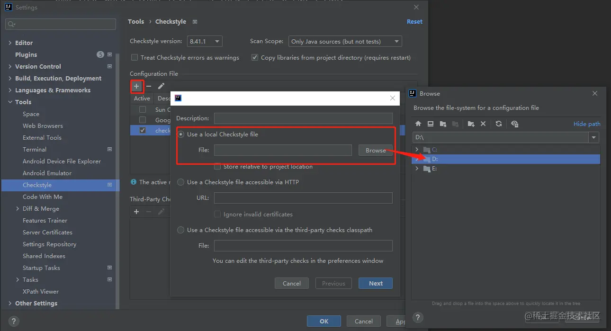Uncheck the active third checkstyle row

click(x=143, y=130)
